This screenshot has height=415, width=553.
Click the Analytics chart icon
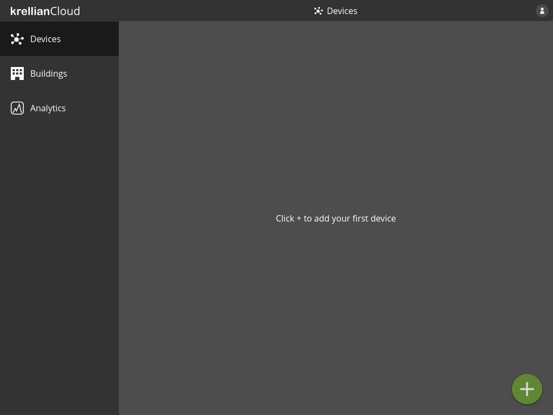[17, 108]
